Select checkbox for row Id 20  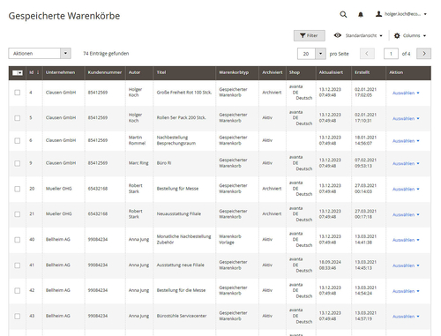(x=18, y=189)
